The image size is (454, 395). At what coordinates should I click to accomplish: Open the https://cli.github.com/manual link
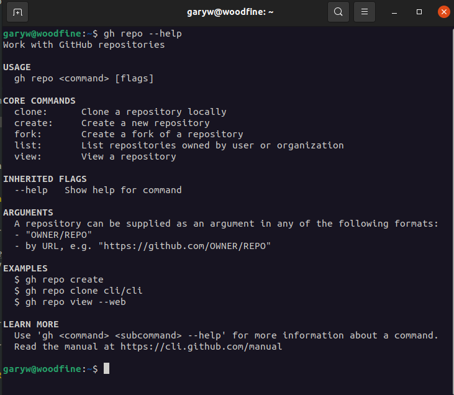[201, 347]
